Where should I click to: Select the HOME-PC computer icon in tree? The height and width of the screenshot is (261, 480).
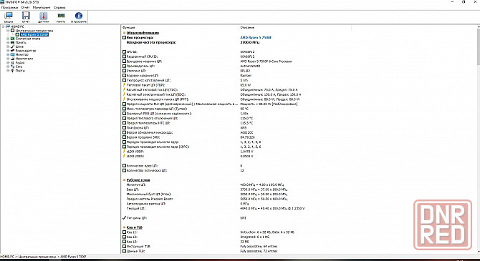coord(8,26)
